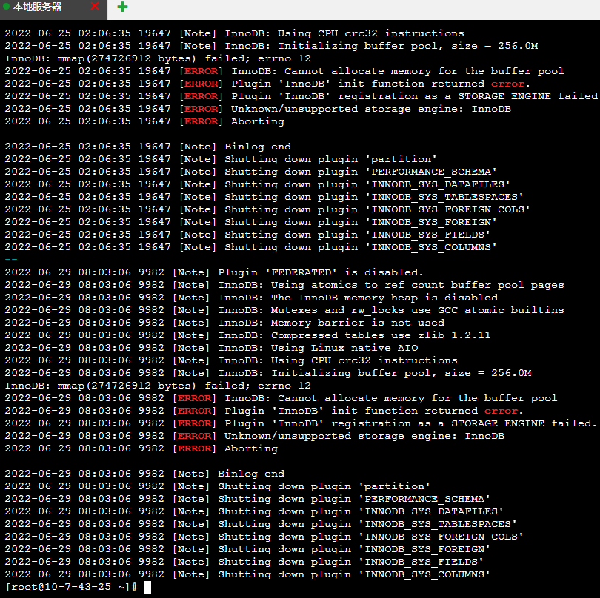Click line 'Memory barrier is not used'

pos(224,323)
